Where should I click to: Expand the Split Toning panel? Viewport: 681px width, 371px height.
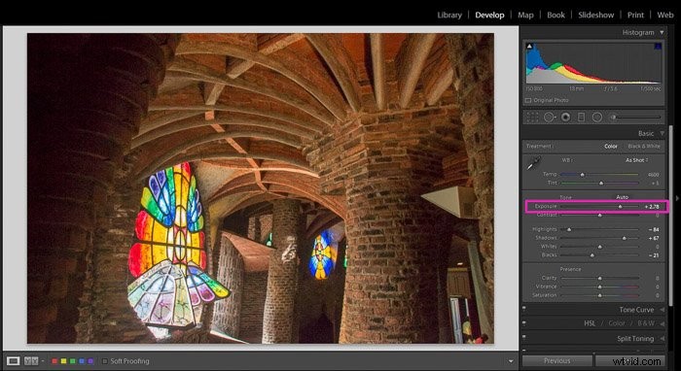coord(662,338)
